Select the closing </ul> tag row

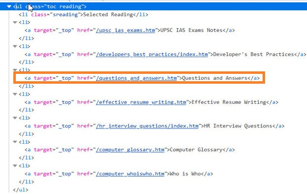pos(21,190)
